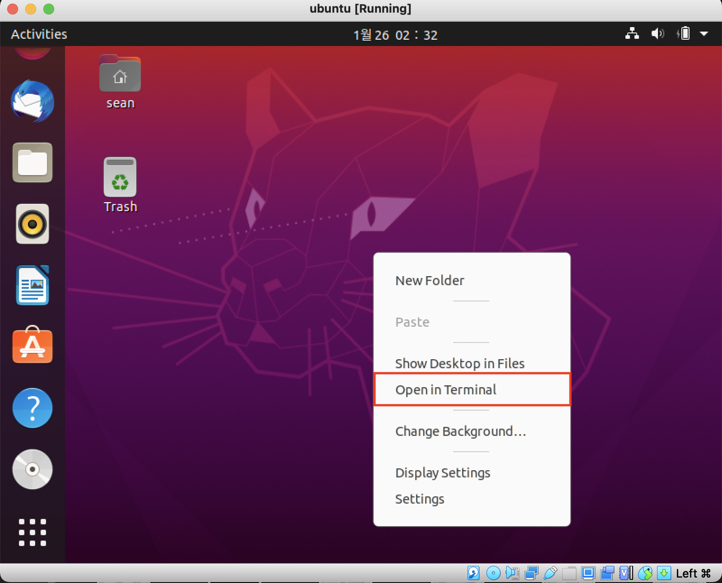Screen dimensions: 722x583
Task: Select the sean home folder desktop icon
Action: [x=120, y=82]
